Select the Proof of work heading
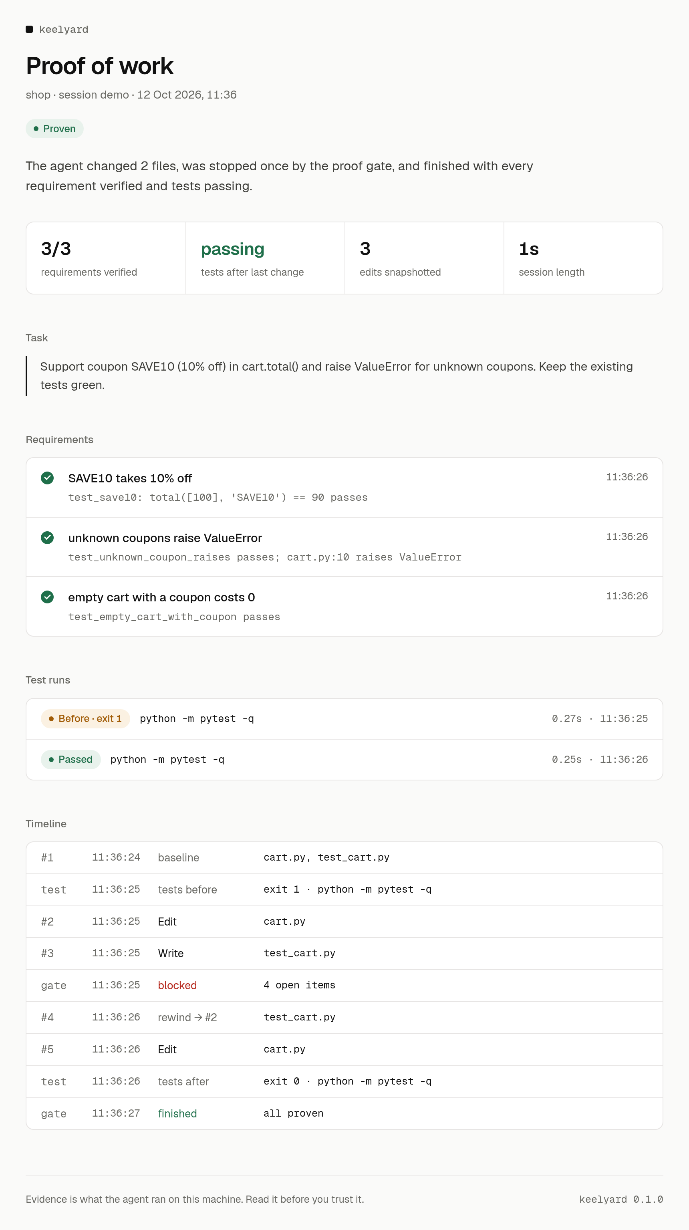The height and width of the screenshot is (1230, 689). click(x=99, y=66)
